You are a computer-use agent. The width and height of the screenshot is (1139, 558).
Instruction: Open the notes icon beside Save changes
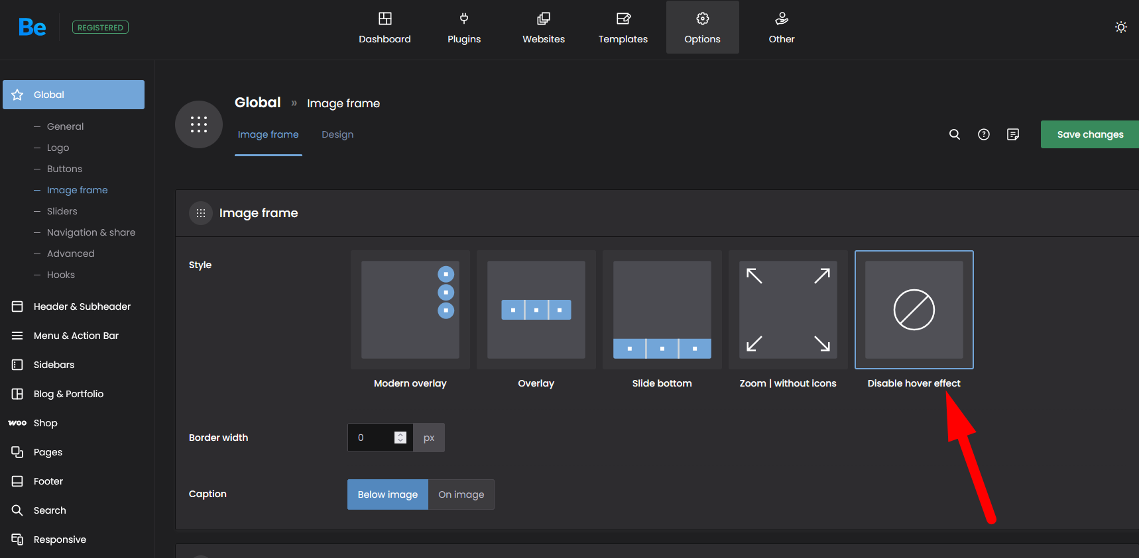pos(1012,134)
